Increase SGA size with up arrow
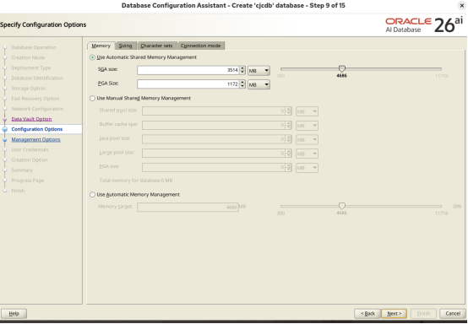The image size is (468, 324). (x=242, y=68)
